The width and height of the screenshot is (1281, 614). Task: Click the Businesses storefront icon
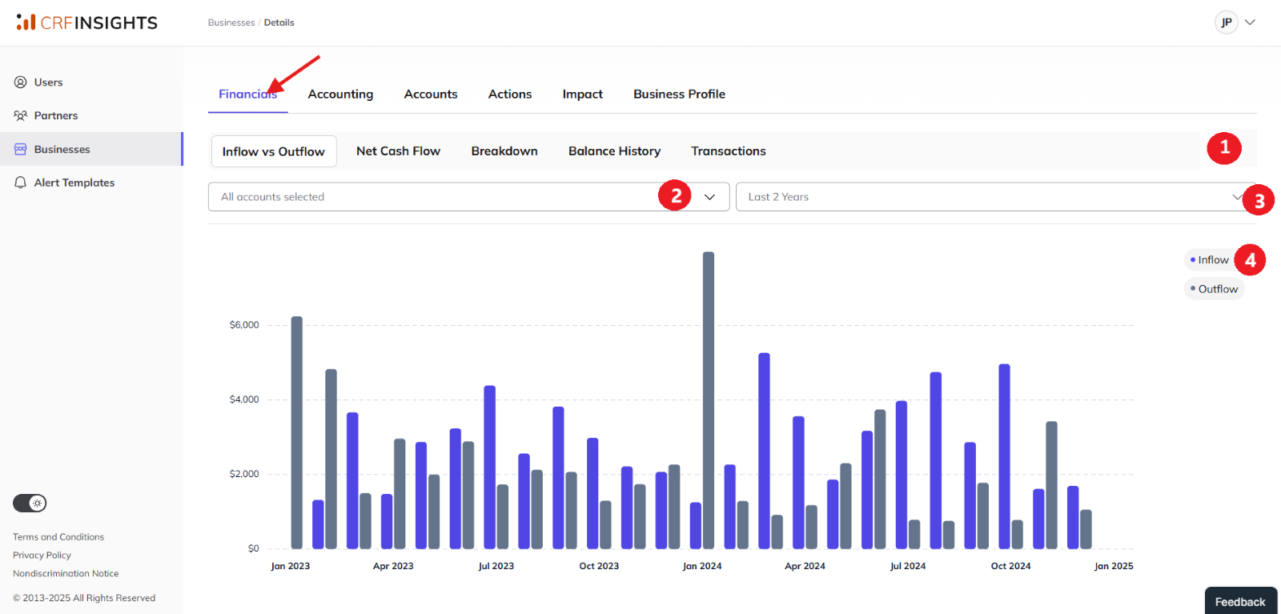click(x=21, y=150)
